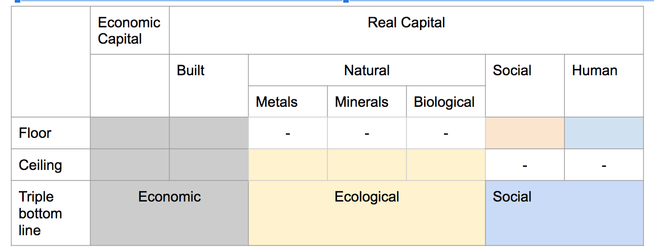Select the blue "Social" bottom row cell

[564, 213]
